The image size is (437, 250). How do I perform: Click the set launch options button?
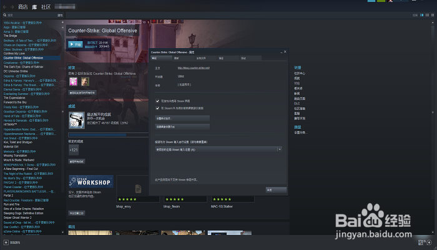[182, 118]
